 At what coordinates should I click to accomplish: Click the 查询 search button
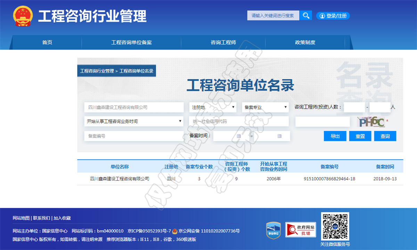click(x=385, y=136)
